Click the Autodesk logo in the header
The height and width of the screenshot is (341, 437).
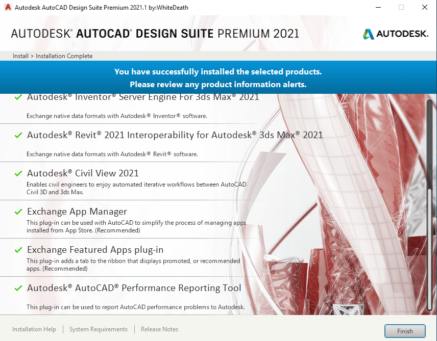pos(395,34)
